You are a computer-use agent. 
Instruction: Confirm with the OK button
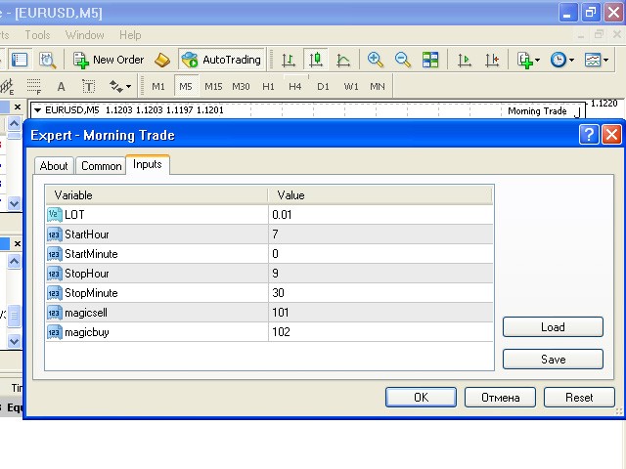(x=421, y=398)
